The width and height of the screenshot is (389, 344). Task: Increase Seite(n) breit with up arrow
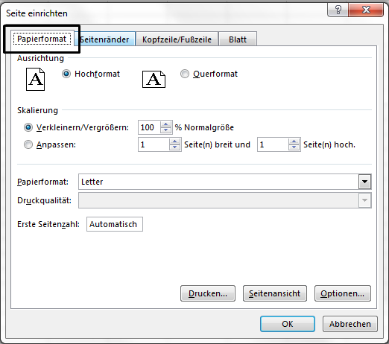(x=175, y=141)
